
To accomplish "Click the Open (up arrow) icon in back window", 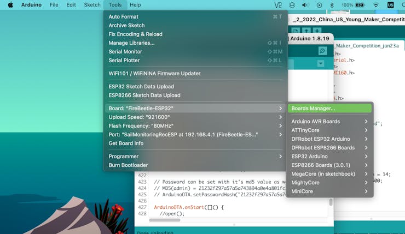I will [x=306, y=31].
